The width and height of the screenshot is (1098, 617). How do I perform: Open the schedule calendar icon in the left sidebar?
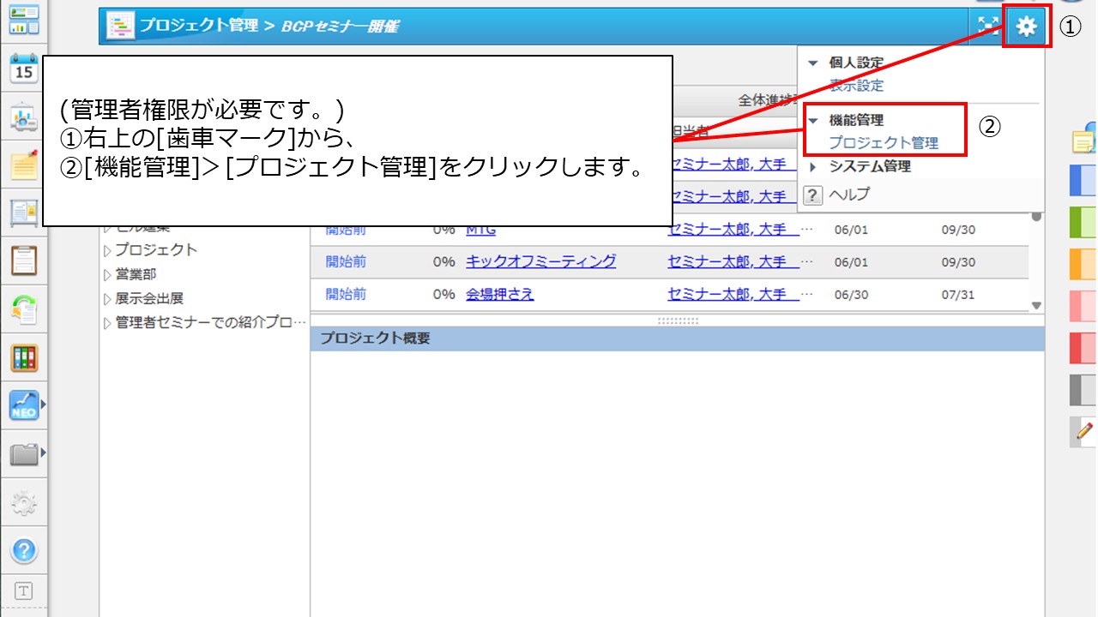tap(25, 67)
